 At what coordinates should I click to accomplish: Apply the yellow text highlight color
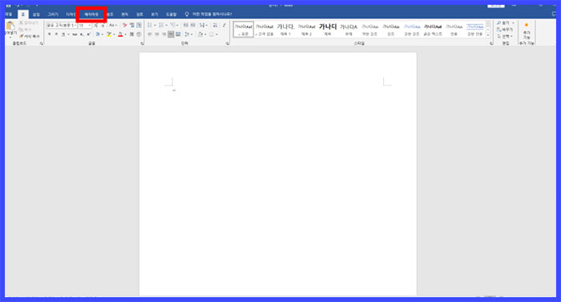click(x=109, y=34)
